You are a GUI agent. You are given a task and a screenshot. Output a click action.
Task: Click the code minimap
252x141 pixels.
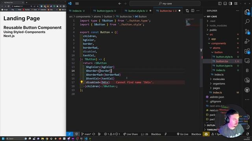point(192,22)
